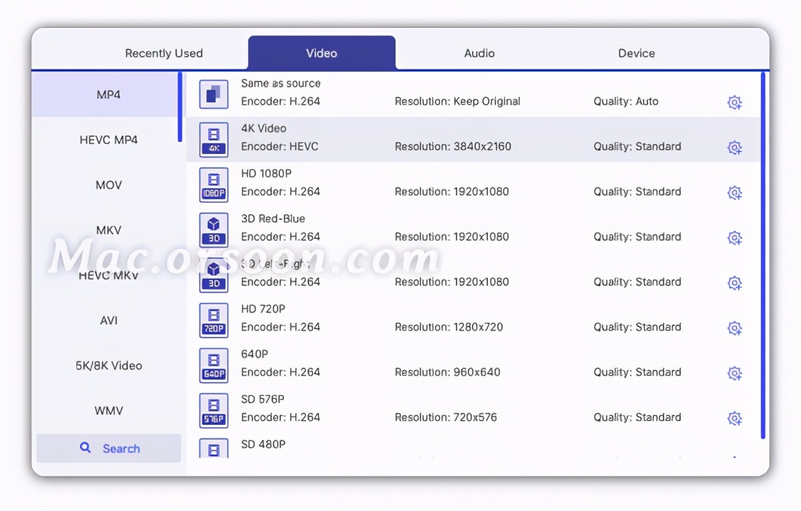Open the Device tab
This screenshot has height=511, width=801.
click(x=636, y=53)
